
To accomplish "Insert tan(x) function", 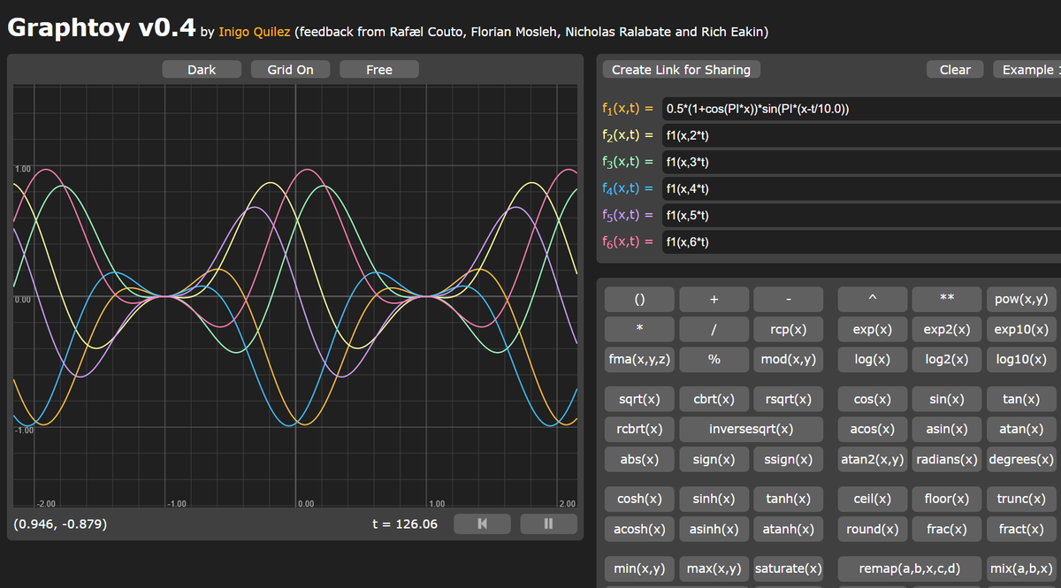I will 1021,399.
